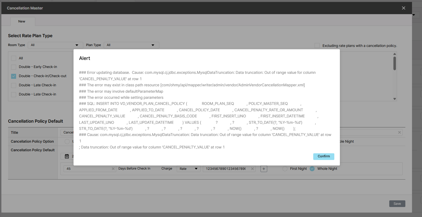Viewport: 422px width, 217px height.
Task: Confirm the Alert dialog
Action: point(324,157)
